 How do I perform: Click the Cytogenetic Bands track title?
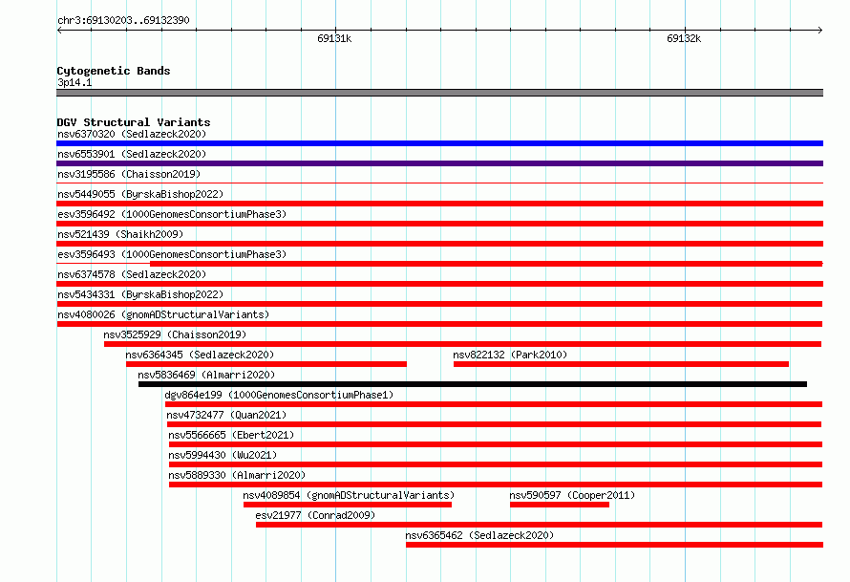114,71
